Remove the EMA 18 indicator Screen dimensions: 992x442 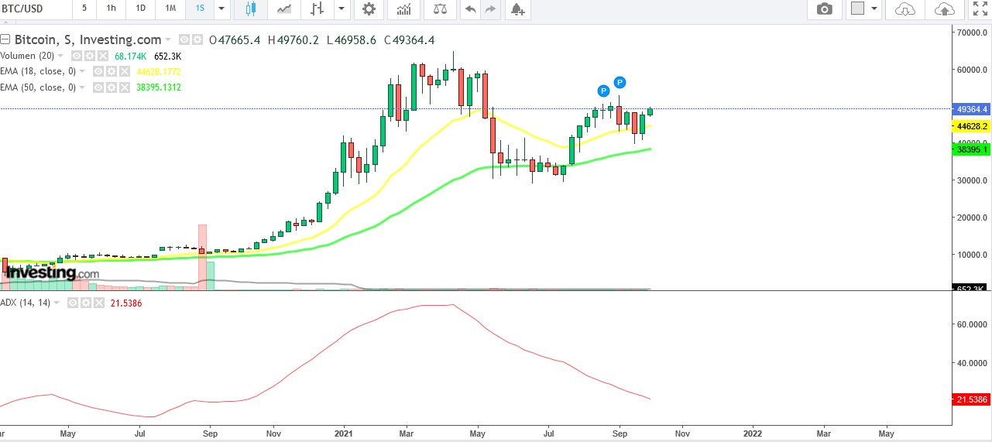coord(124,71)
